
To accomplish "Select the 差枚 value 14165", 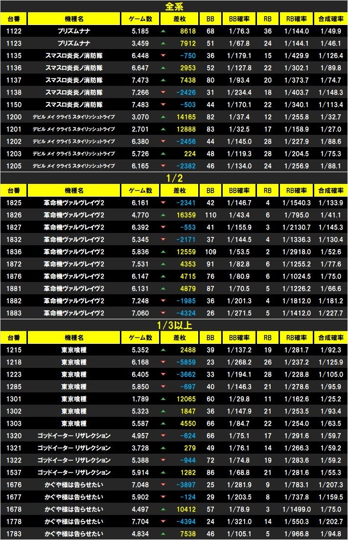I will tap(186, 117).
